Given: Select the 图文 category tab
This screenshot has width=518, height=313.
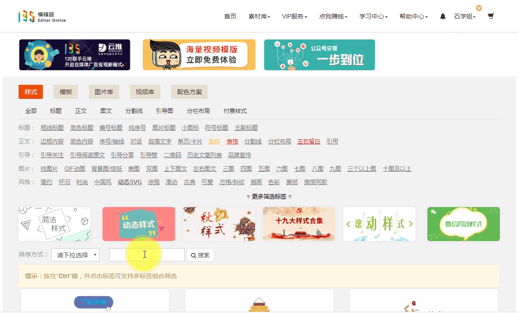Looking at the screenshot, I should point(106,111).
